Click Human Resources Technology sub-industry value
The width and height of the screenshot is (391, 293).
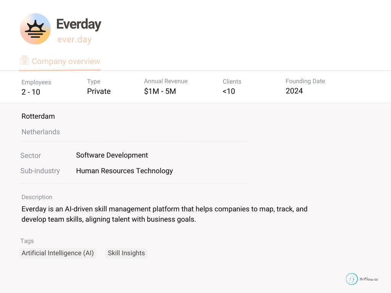tap(124, 171)
